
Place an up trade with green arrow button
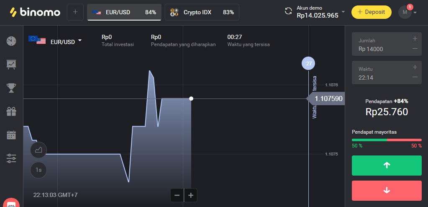387,166
